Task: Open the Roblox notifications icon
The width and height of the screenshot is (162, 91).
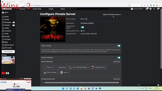Action: tap(147, 9)
